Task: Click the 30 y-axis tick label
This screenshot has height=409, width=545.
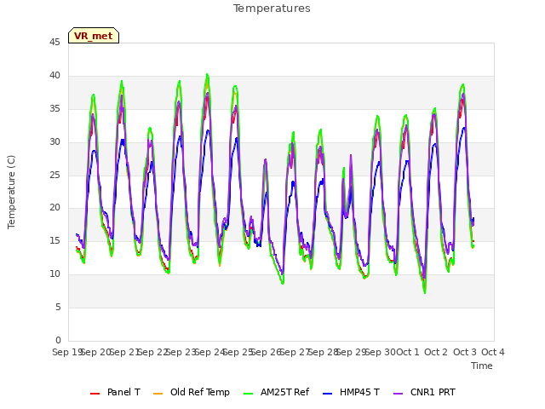Action: click(x=54, y=142)
